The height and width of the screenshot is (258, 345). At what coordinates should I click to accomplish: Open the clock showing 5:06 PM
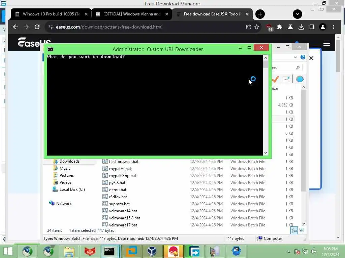(330, 251)
